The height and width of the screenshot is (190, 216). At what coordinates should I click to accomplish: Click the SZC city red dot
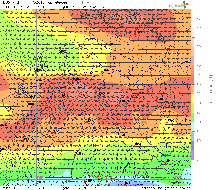pos(168,49)
